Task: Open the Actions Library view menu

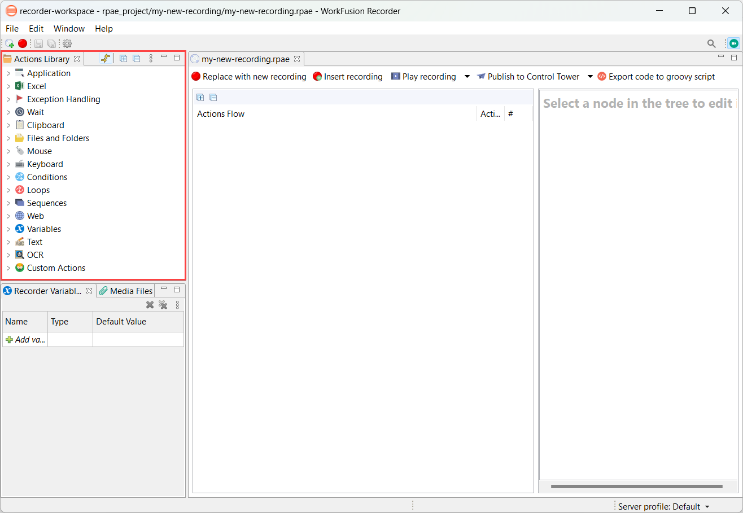Action: (151, 58)
